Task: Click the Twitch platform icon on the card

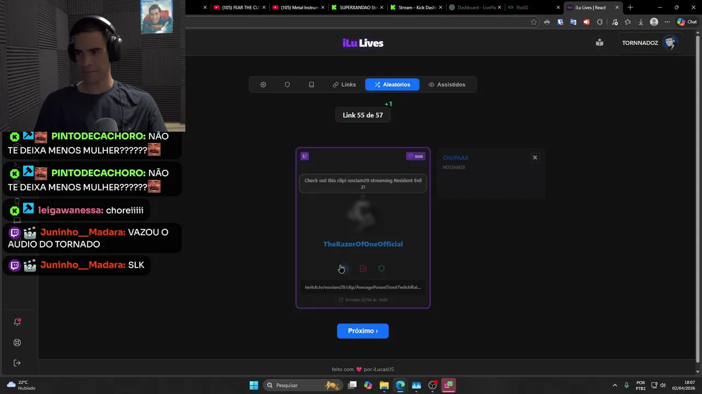Action: pyautogui.click(x=305, y=157)
